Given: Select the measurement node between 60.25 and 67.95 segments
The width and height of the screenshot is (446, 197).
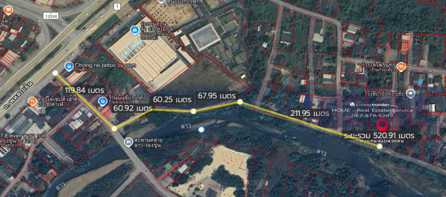Looking at the screenshot, I should (193, 111).
